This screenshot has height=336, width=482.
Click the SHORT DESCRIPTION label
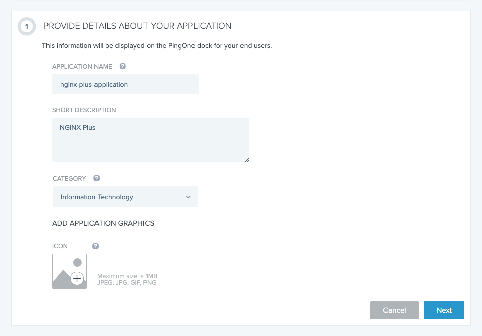pyautogui.click(x=84, y=110)
